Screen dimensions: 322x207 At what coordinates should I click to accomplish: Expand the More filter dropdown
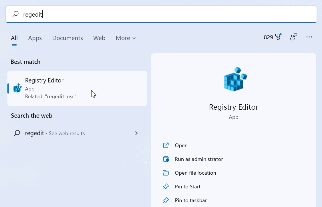[x=126, y=38]
